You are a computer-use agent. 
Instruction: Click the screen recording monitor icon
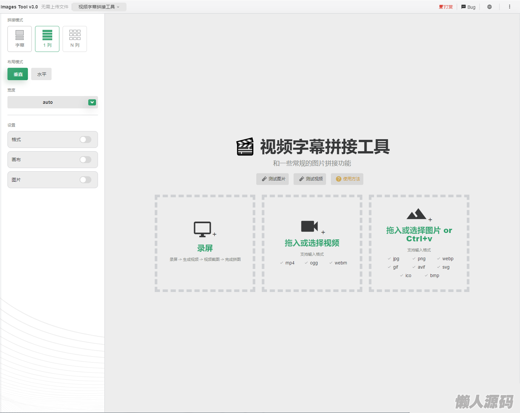(203, 229)
